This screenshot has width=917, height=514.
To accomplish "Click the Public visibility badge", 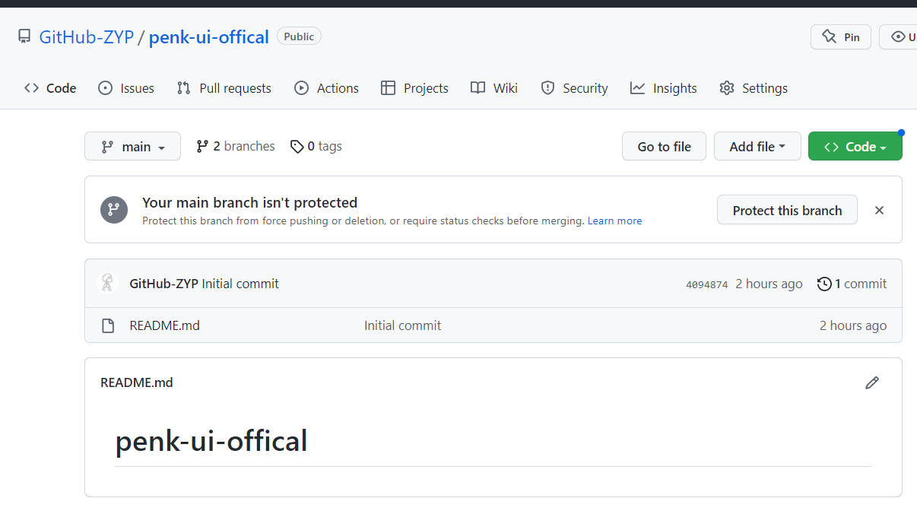I will pos(299,36).
